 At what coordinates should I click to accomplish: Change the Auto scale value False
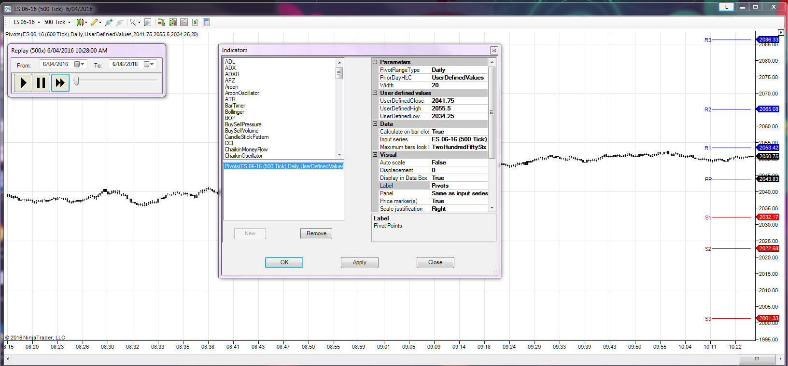[459, 163]
